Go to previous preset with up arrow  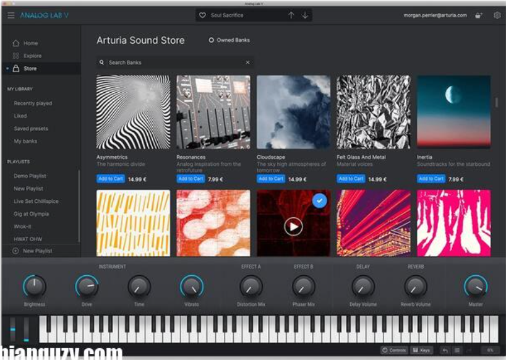291,15
